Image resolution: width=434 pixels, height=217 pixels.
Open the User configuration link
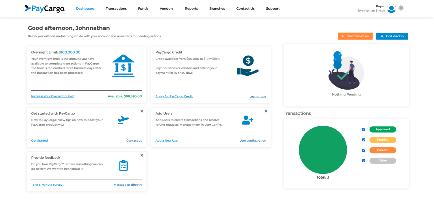tap(253, 140)
